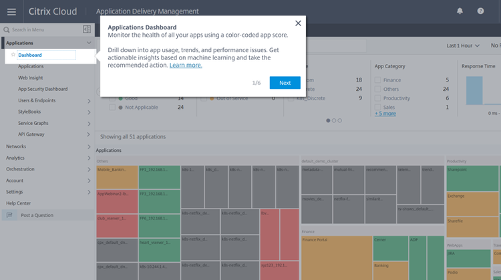Screen dimensions: 501x280
Task: Open the help question mark icon
Action: pyautogui.click(x=480, y=11)
